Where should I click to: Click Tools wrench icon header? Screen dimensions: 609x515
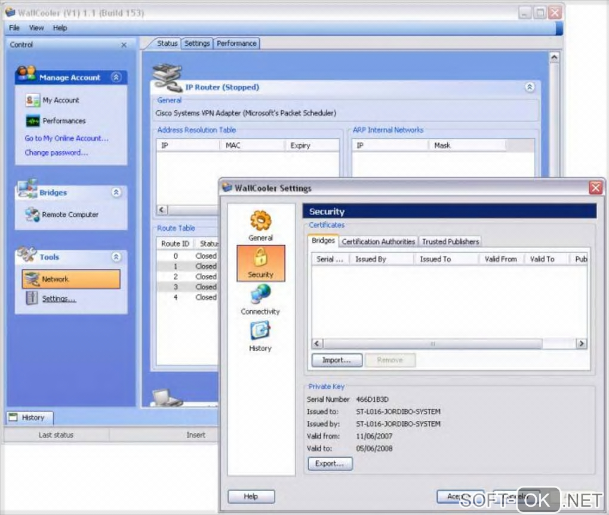(x=27, y=253)
